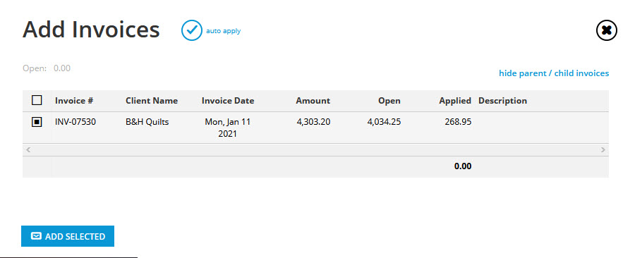Click the left arrow of horizontal scrollbar
The width and height of the screenshot is (623, 258).
click(x=28, y=149)
